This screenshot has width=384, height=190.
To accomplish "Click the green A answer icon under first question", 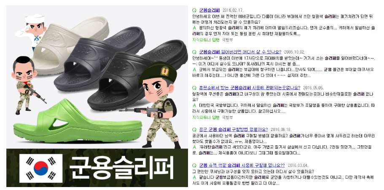I will [195, 28].
